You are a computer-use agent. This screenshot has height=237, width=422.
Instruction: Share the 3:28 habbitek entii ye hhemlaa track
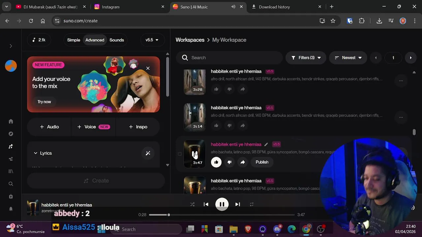click(243, 89)
